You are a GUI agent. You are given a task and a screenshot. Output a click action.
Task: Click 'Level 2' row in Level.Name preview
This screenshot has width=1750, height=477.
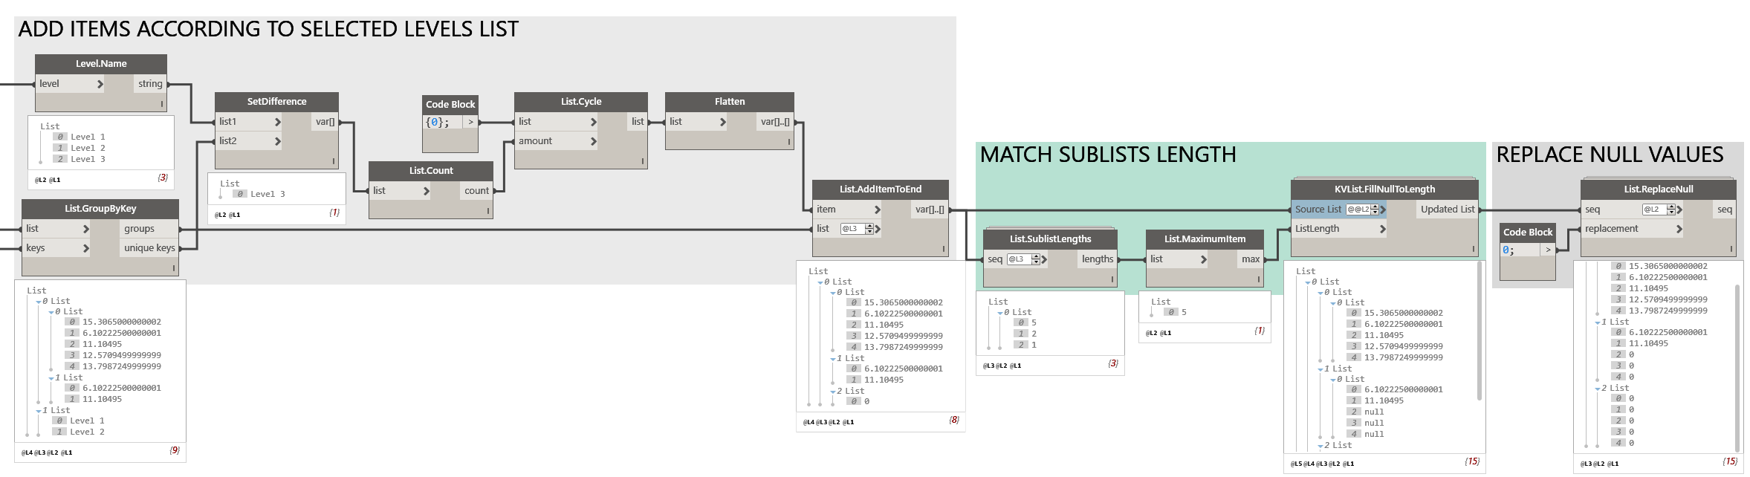click(x=88, y=148)
